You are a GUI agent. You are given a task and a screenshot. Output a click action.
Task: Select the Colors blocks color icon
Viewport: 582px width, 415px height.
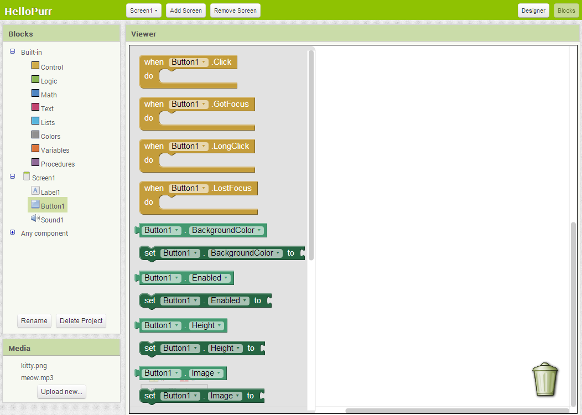coord(35,134)
